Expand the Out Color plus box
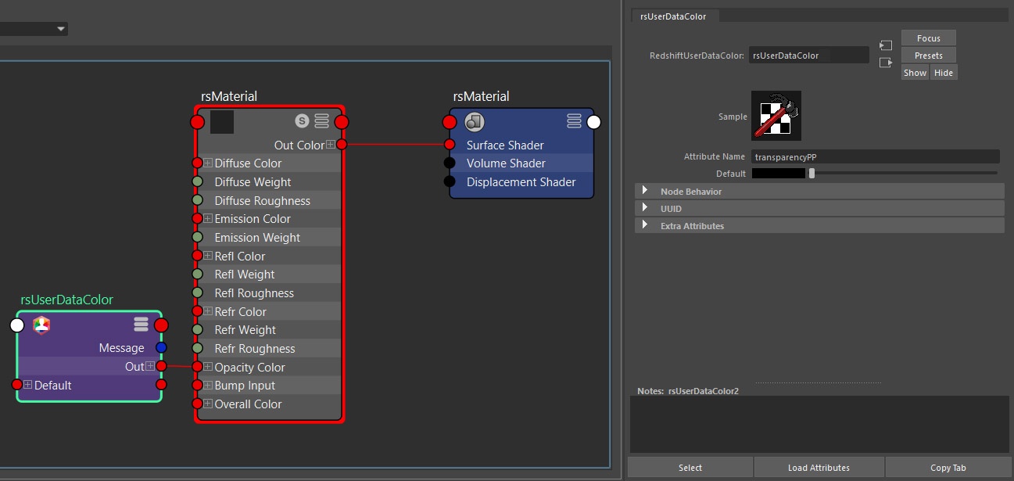Screen dimensions: 1014x481 pyautogui.click(x=331, y=145)
